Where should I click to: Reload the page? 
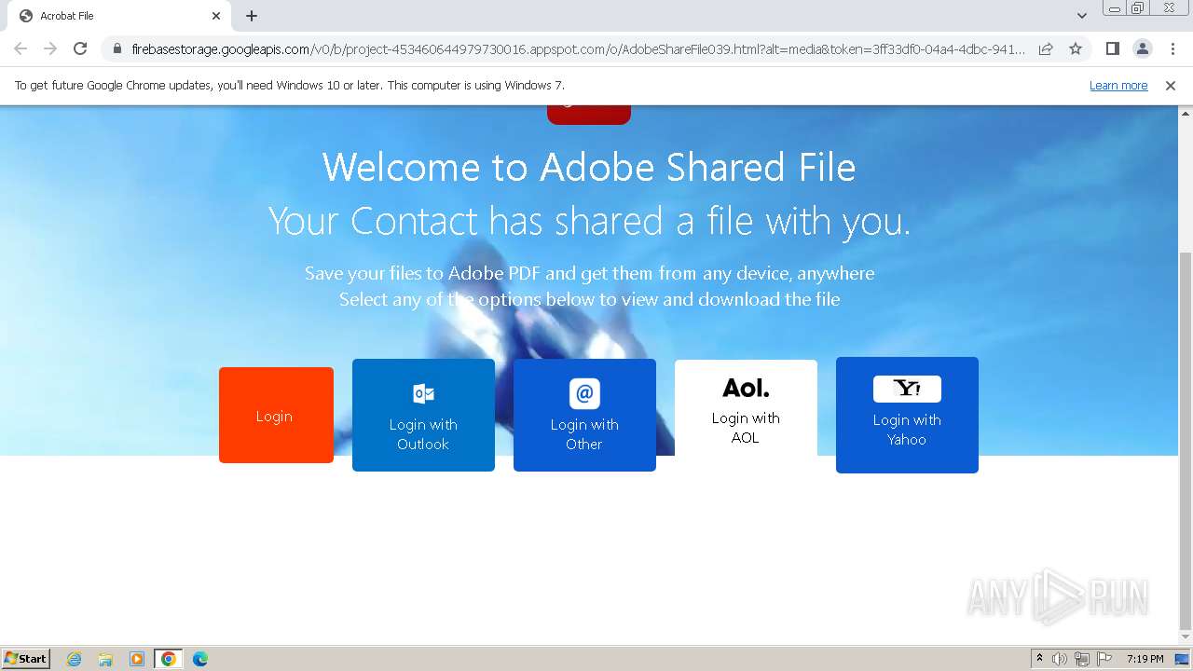pyautogui.click(x=80, y=48)
